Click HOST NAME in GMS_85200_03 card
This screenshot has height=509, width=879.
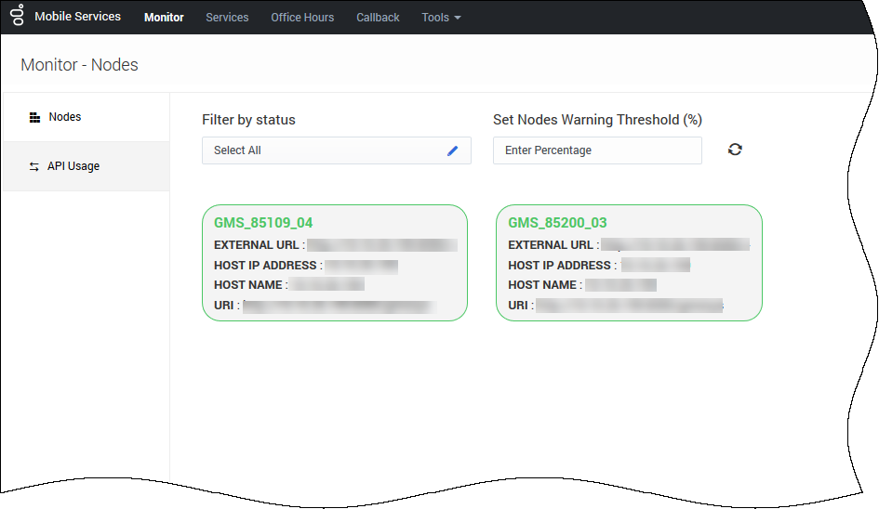click(x=542, y=285)
